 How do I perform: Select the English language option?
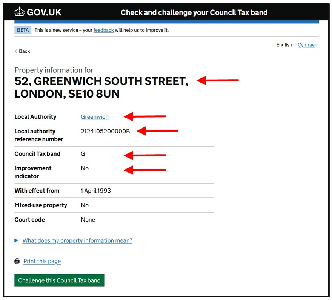pos(284,45)
